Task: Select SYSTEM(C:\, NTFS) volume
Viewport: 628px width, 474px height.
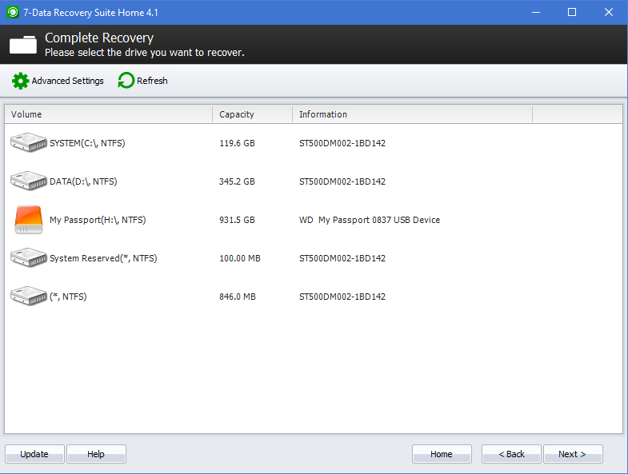Action: 87,143
